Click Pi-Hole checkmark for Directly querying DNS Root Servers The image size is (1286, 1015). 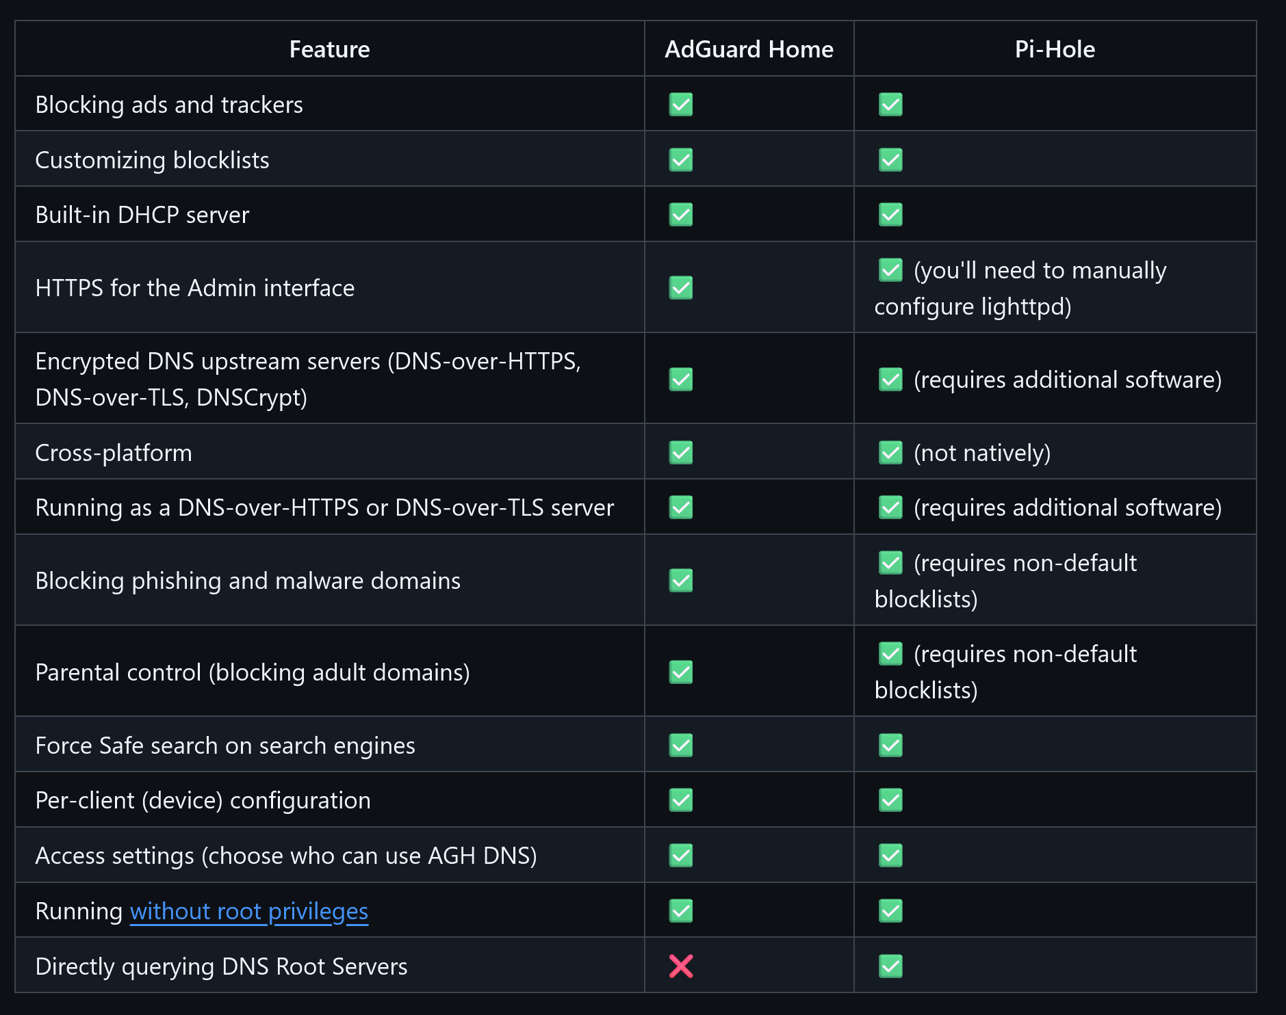coord(890,966)
